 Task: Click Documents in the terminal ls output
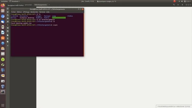[24, 16]
